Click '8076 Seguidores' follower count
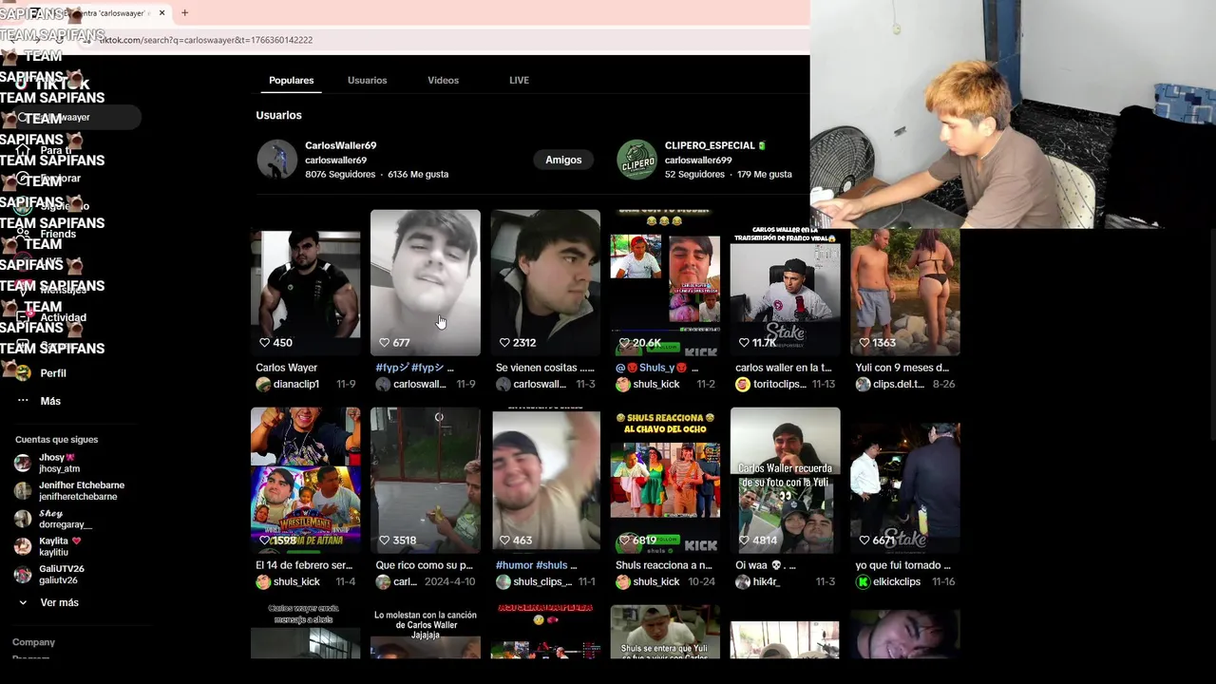This screenshot has height=684, width=1216. click(x=339, y=174)
